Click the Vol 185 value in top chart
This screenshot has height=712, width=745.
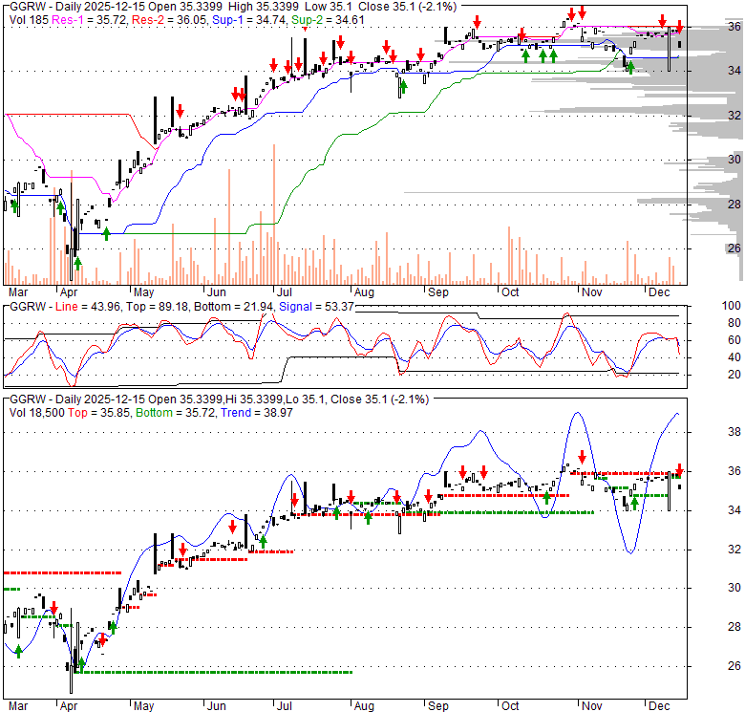click(x=29, y=20)
